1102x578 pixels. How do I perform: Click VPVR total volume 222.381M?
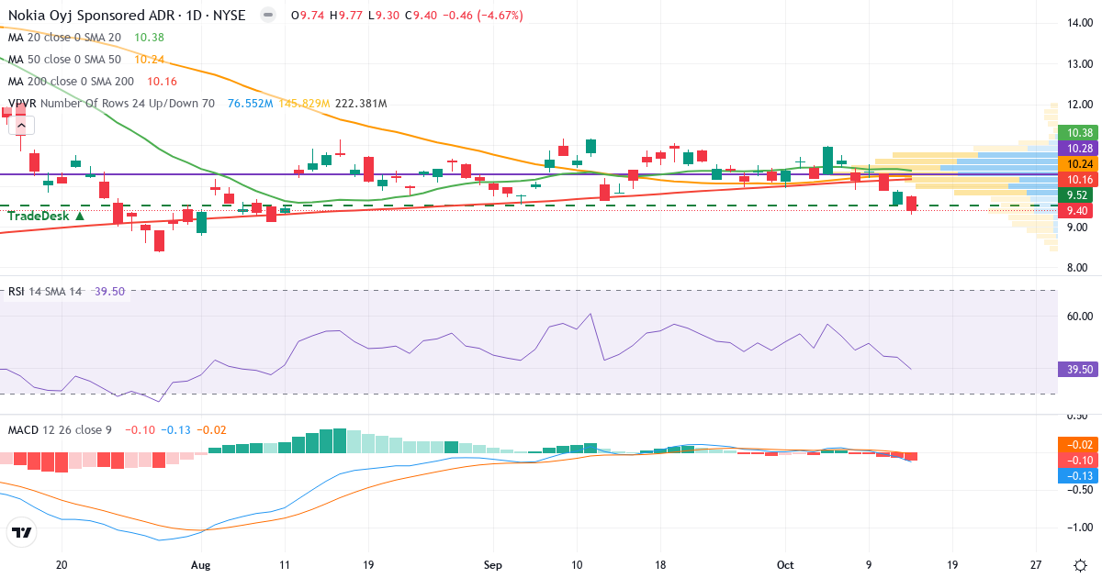[361, 104]
